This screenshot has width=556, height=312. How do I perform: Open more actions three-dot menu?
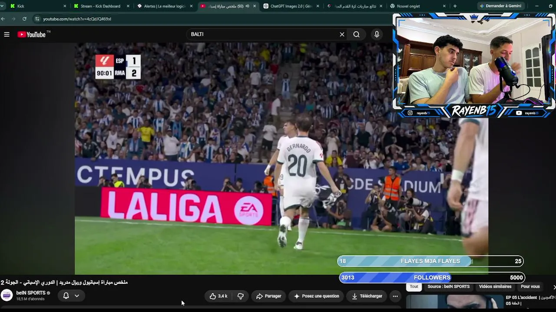[395, 296]
